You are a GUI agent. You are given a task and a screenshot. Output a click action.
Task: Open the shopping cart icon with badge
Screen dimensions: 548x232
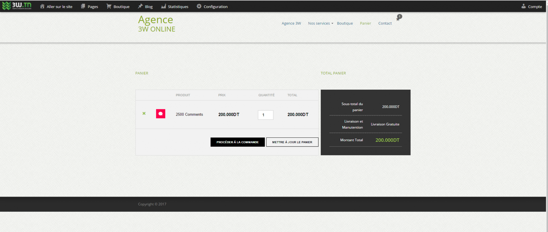point(399,18)
